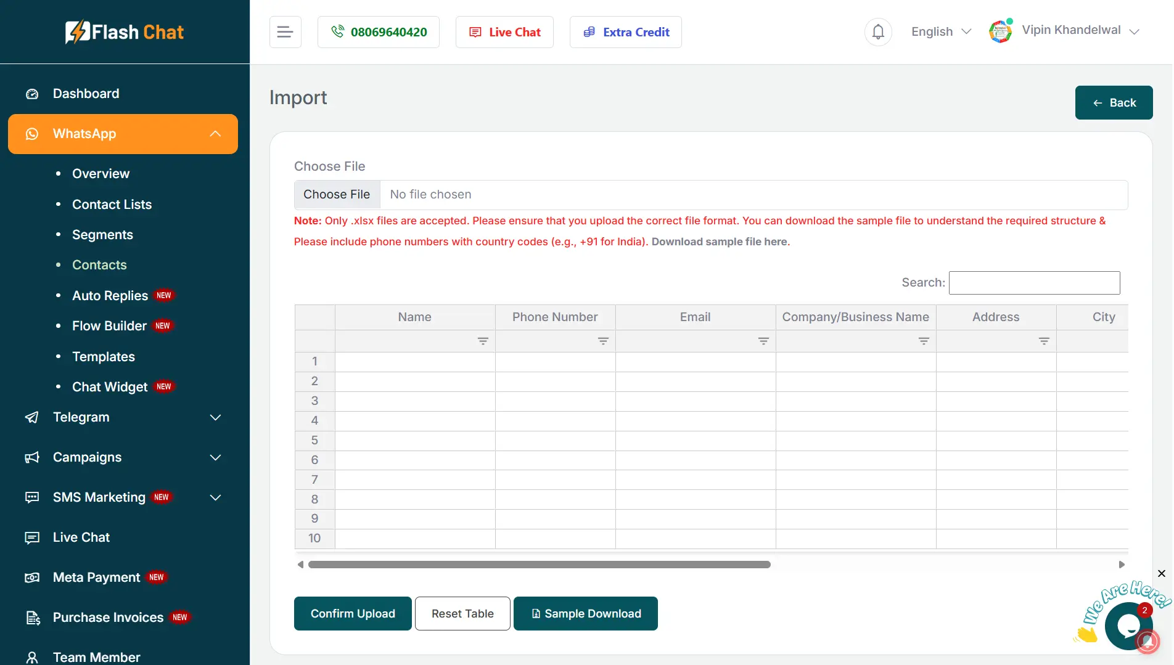Open filter for Address column
The height and width of the screenshot is (665, 1174).
click(1044, 341)
